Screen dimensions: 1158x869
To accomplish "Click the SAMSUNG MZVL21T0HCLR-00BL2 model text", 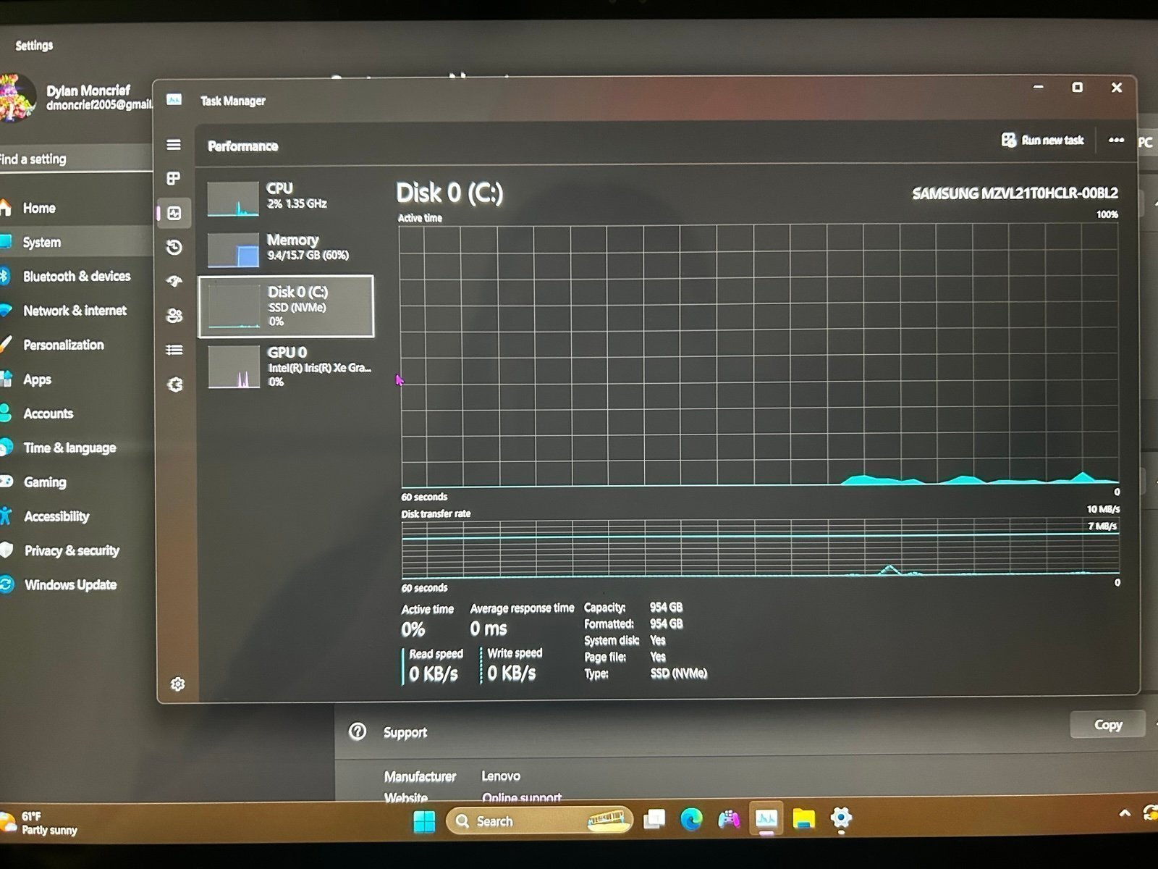I will click(1015, 193).
